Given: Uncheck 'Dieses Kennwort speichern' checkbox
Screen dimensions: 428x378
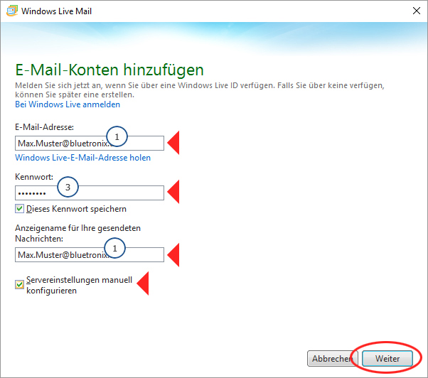Looking at the screenshot, I should point(19,209).
